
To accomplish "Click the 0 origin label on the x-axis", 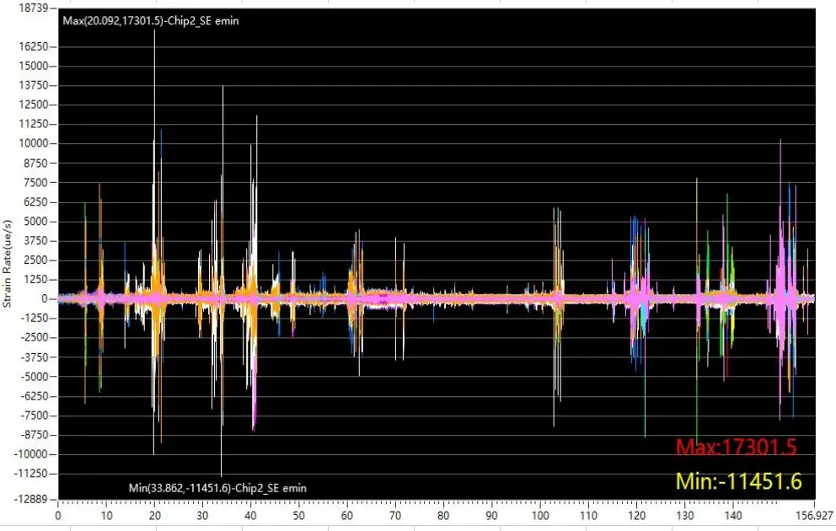I will coord(58,515).
